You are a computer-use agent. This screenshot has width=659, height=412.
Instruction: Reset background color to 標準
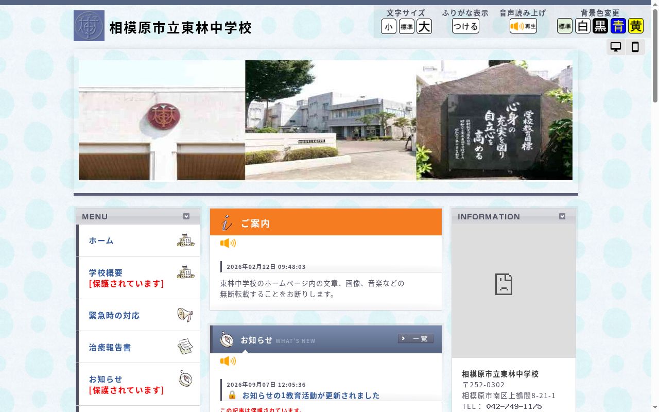pos(565,26)
